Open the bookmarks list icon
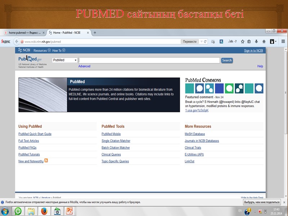288x216 pixels. 249,41
